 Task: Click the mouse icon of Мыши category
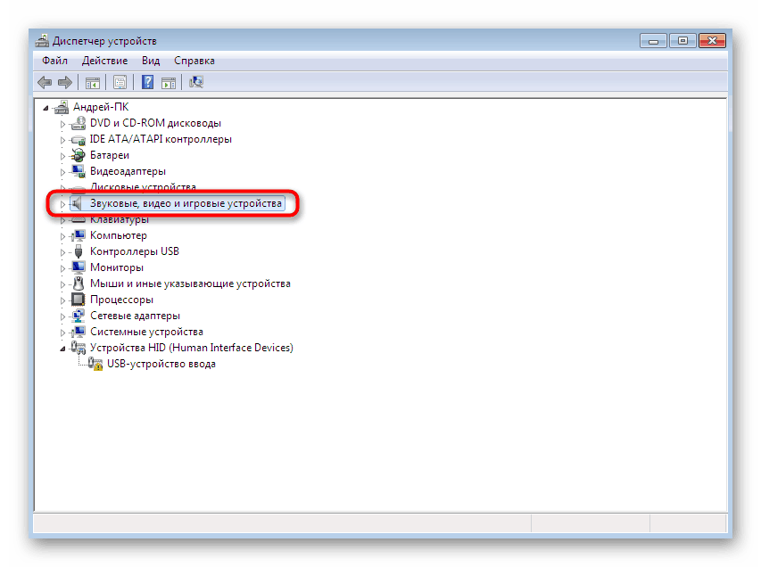pyautogui.click(x=79, y=283)
